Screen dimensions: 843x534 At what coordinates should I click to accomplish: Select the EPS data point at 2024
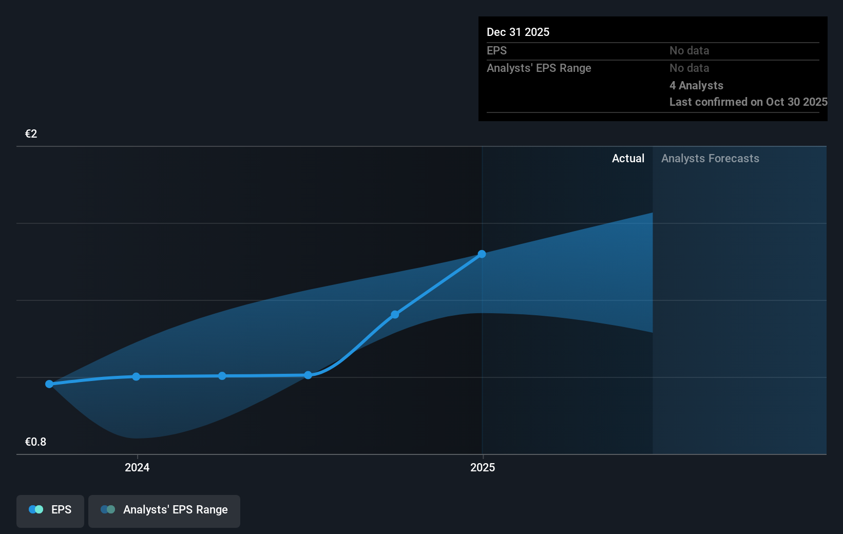[136, 376]
